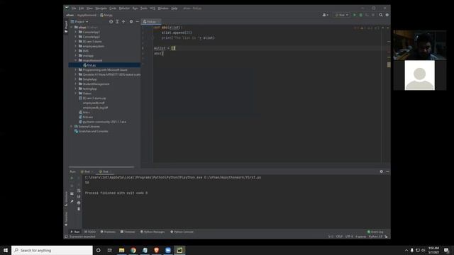Open the Tools menu

tap(143, 8)
